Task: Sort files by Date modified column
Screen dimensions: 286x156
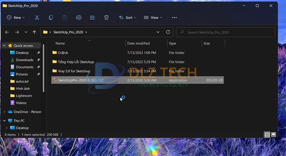Action: [x=138, y=43]
